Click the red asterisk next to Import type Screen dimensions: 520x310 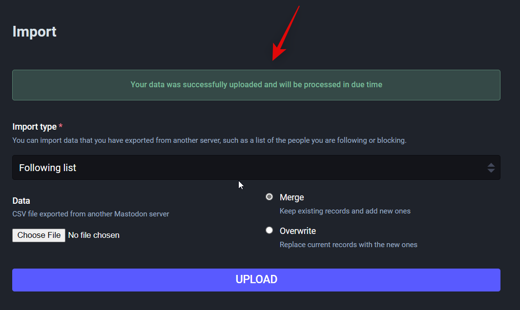(x=61, y=127)
